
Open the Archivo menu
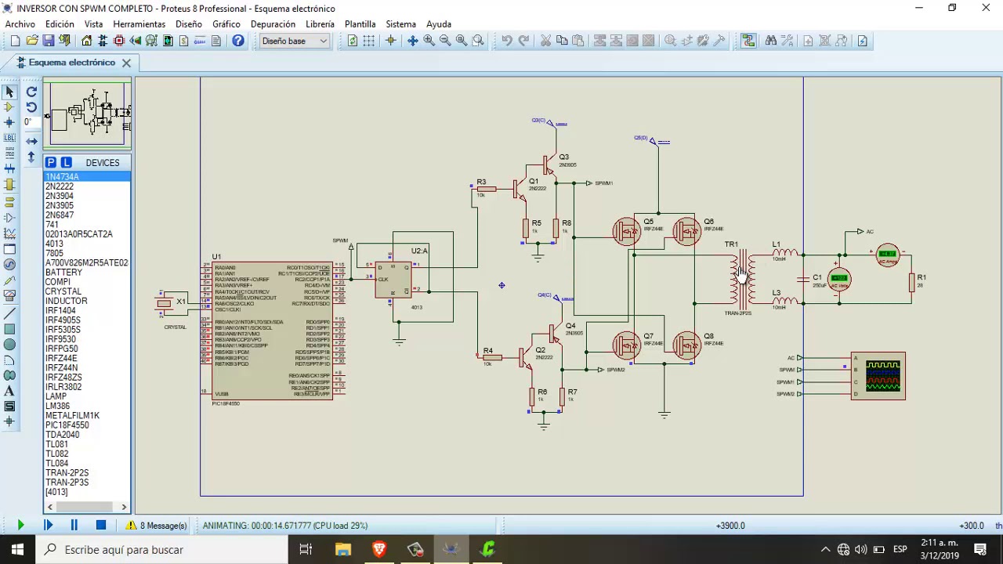[x=20, y=24]
